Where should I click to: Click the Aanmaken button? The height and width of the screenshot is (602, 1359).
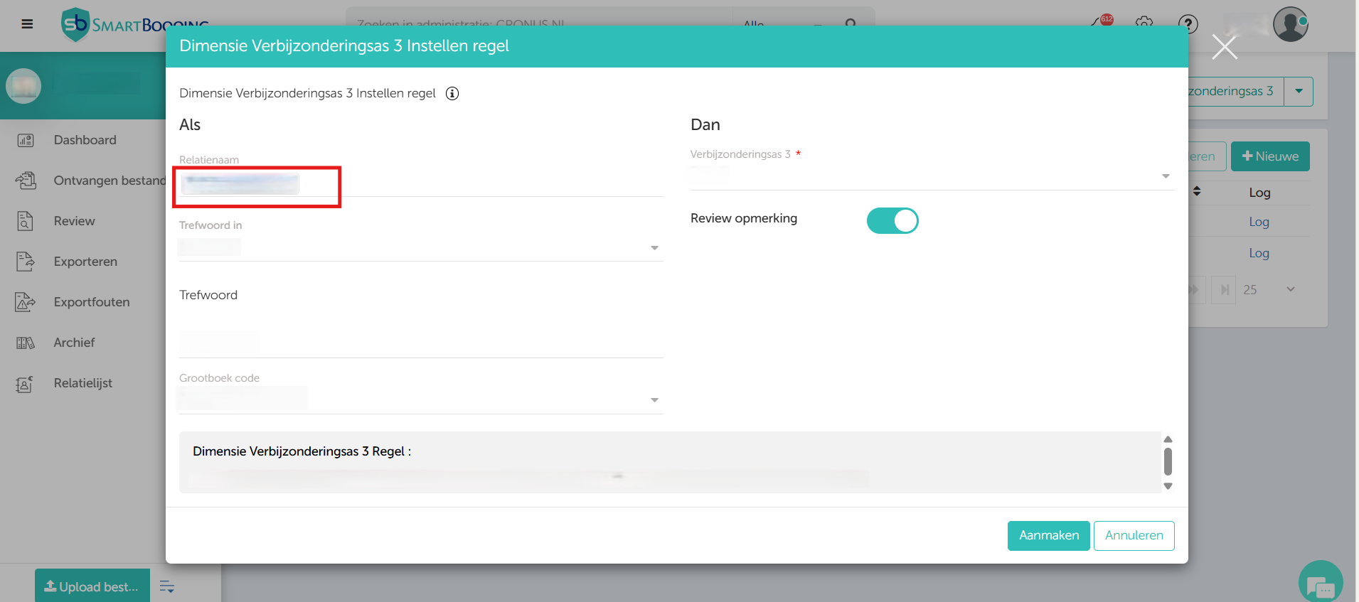tap(1048, 536)
